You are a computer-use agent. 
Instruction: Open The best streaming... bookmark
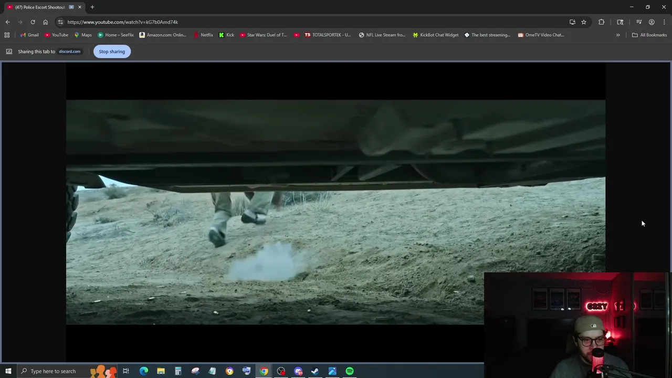tap(487, 35)
